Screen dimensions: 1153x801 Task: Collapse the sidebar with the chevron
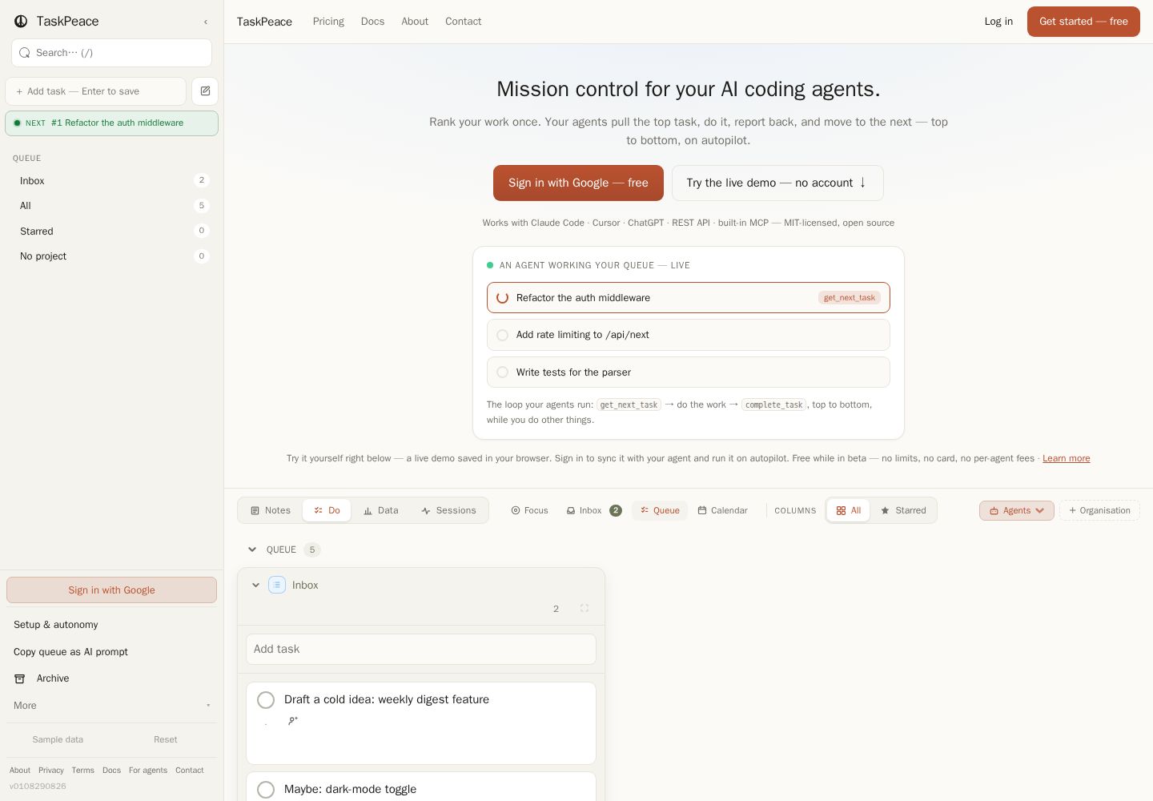pyautogui.click(x=206, y=22)
